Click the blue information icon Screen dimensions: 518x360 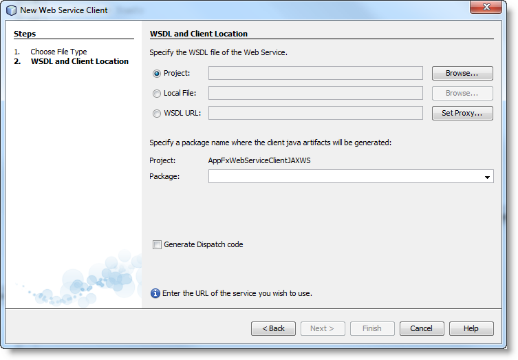155,293
